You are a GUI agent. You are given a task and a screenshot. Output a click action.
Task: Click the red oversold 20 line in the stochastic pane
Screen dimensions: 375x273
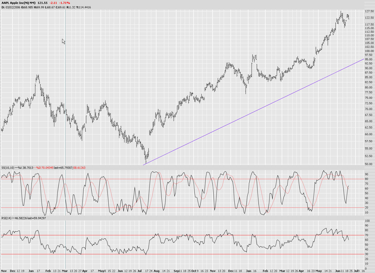[182, 207]
